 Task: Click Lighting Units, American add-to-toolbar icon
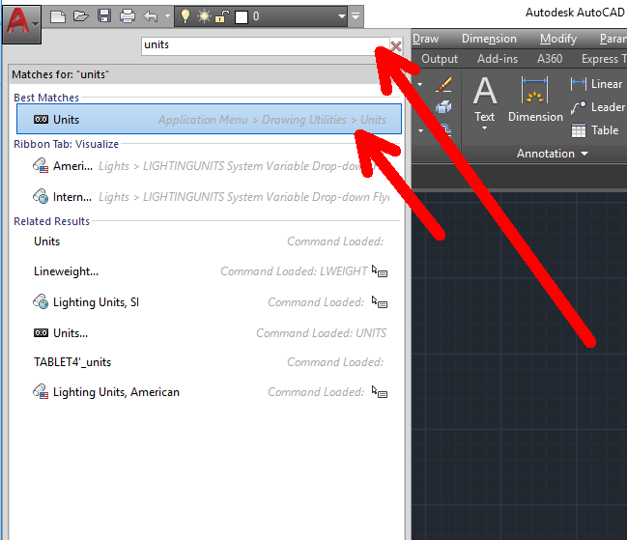pos(379,391)
